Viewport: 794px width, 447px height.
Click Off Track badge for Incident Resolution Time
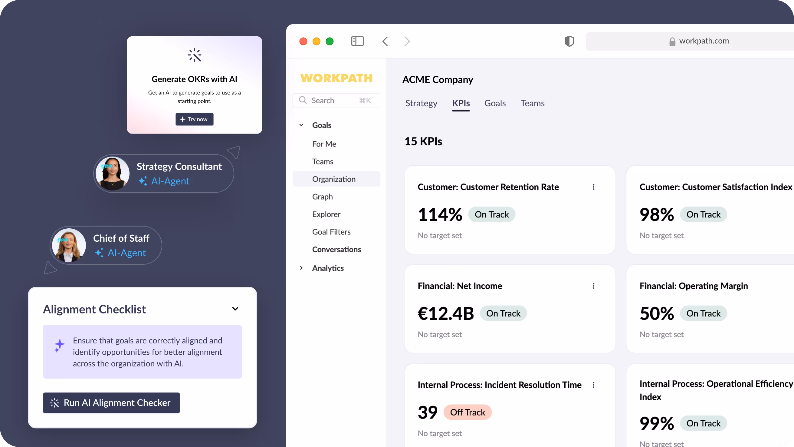click(467, 412)
